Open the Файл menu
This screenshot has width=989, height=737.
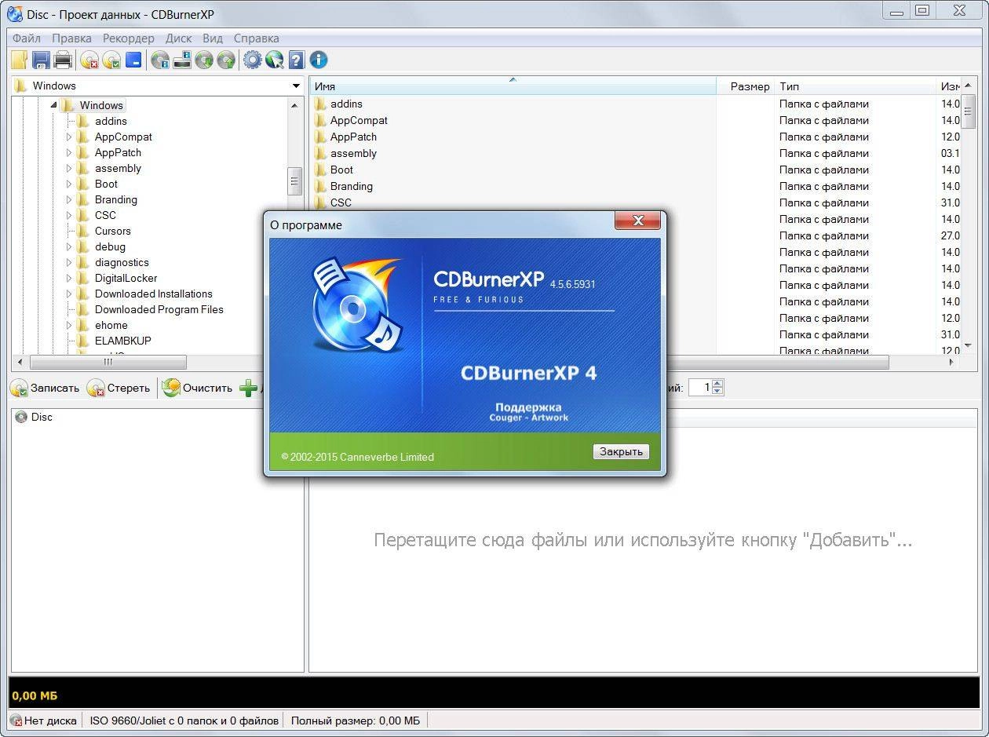(27, 38)
